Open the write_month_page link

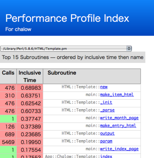point(119,118)
